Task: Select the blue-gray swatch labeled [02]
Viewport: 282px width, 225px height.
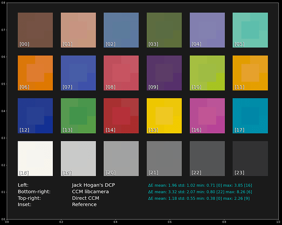Action: click(121, 30)
